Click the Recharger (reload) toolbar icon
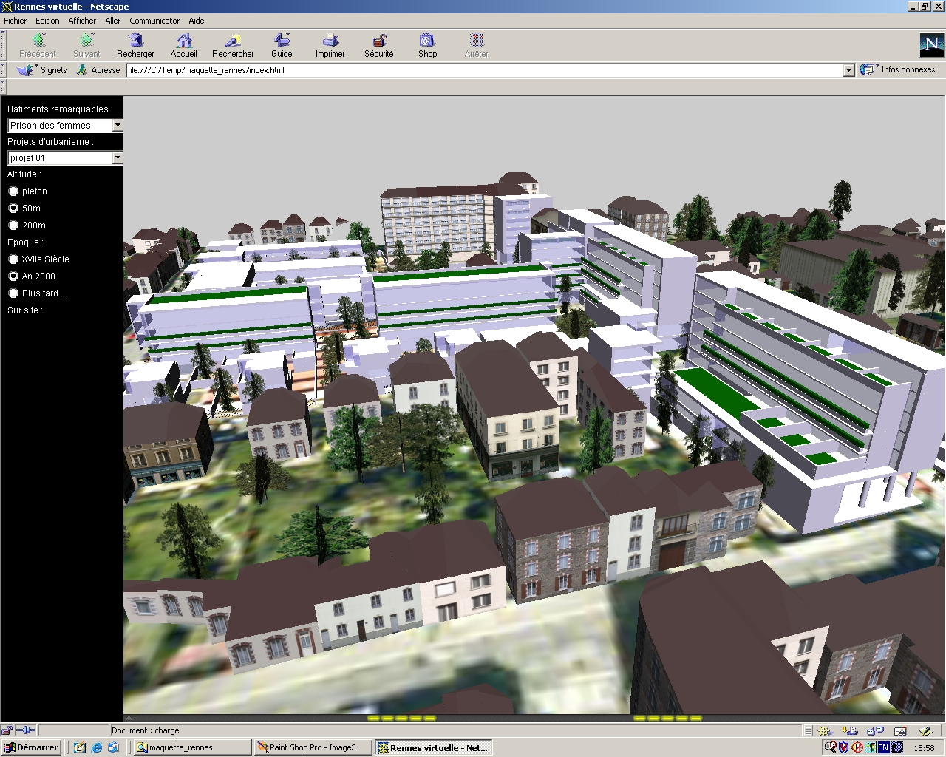 [135, 41]
